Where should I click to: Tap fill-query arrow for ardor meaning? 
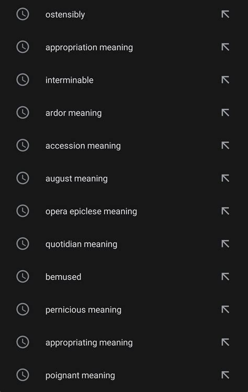pyautogui.click(x=225, y=112)
